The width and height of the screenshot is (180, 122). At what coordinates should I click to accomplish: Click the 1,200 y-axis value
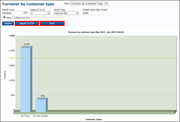coord(12,80)
